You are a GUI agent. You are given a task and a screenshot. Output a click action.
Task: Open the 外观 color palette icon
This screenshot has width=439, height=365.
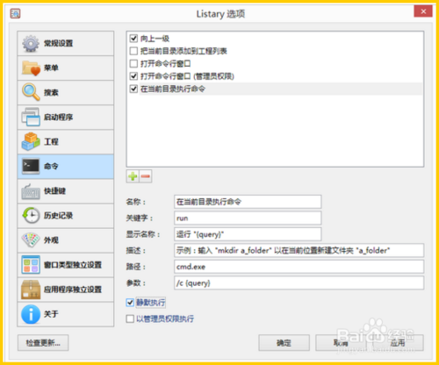point(31,240)
